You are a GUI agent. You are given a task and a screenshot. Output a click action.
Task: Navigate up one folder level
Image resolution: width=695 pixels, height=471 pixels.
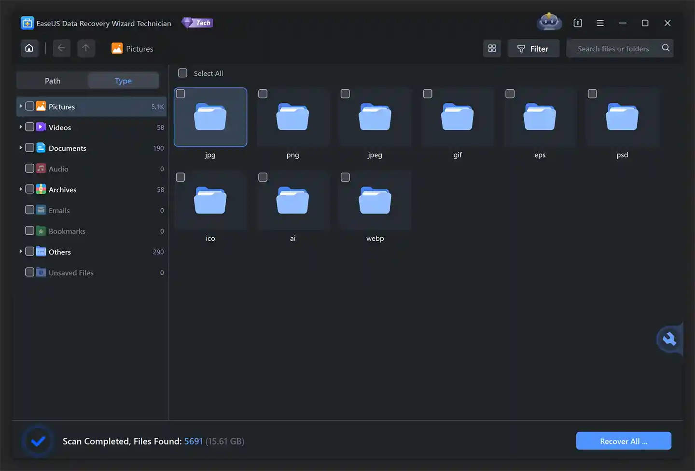coord(86,48)
